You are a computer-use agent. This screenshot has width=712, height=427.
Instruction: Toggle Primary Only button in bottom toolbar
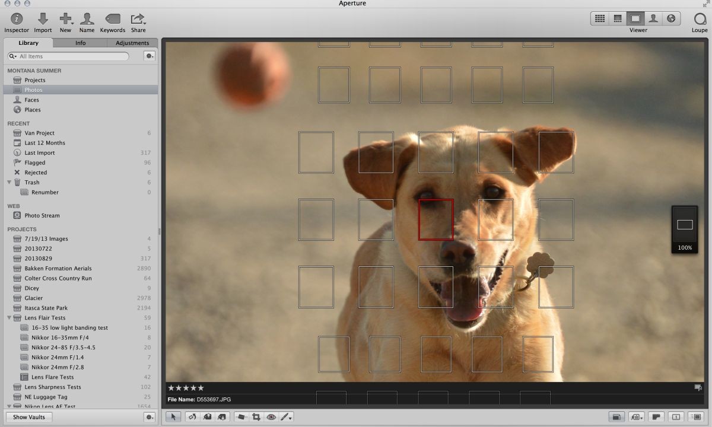[676, 417]
